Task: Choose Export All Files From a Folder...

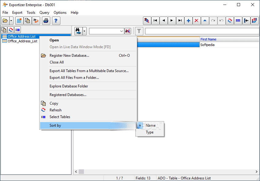Action: 88,78
